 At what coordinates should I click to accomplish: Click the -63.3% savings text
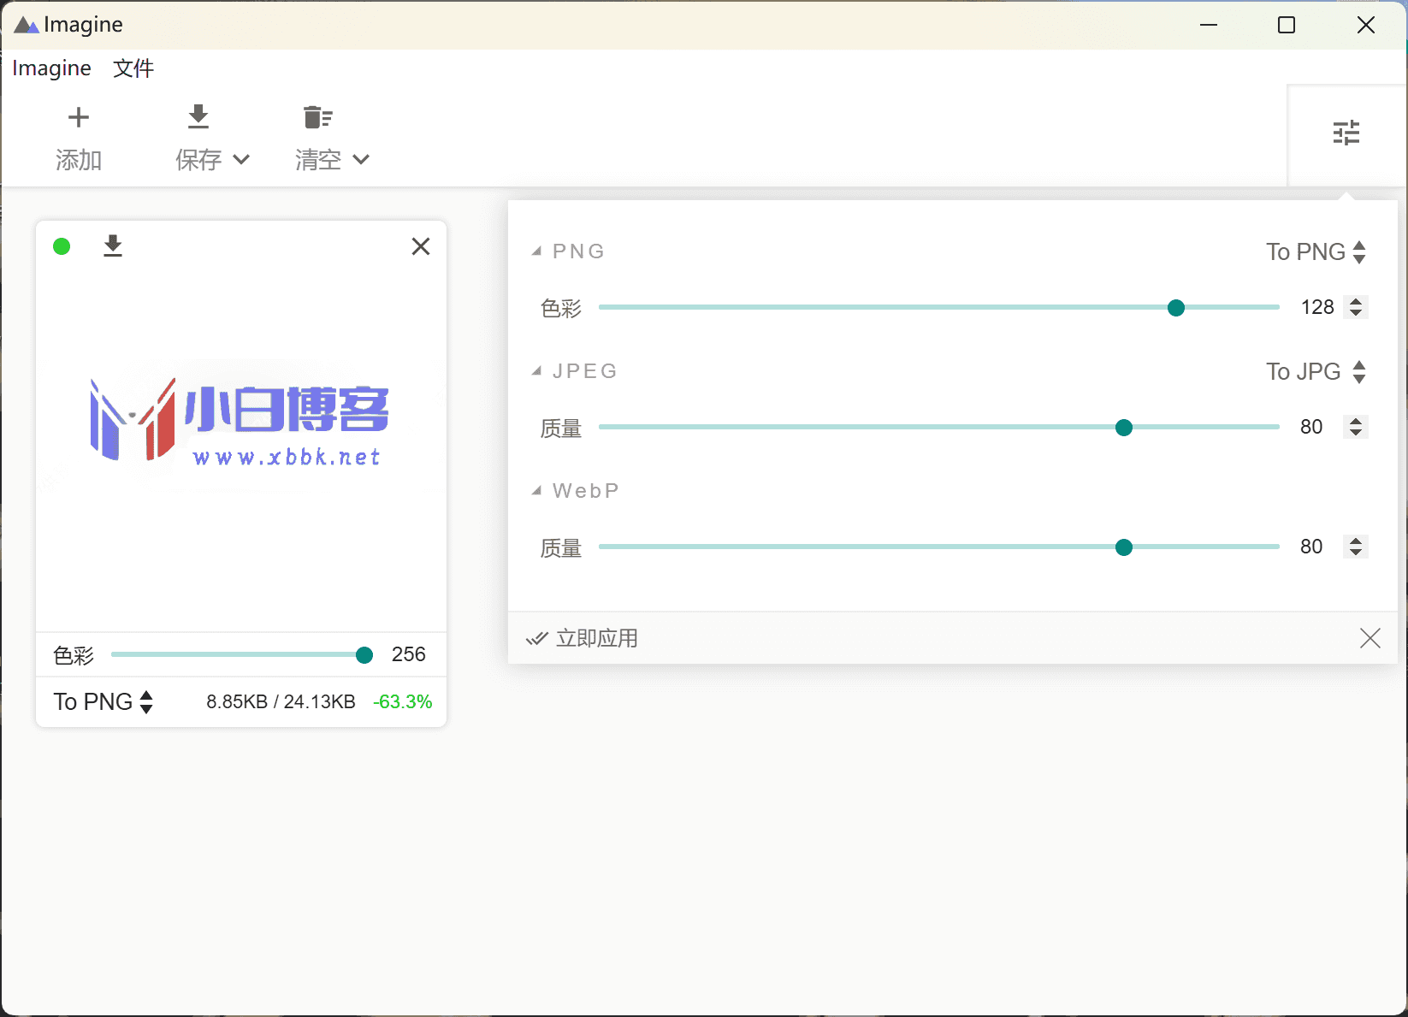[403, 702]
